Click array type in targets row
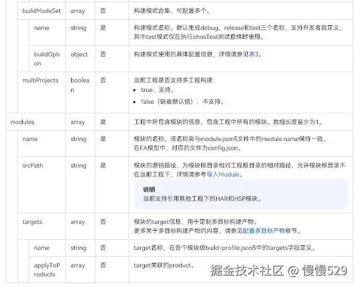 pyautogui.click(x=78, y=222)
